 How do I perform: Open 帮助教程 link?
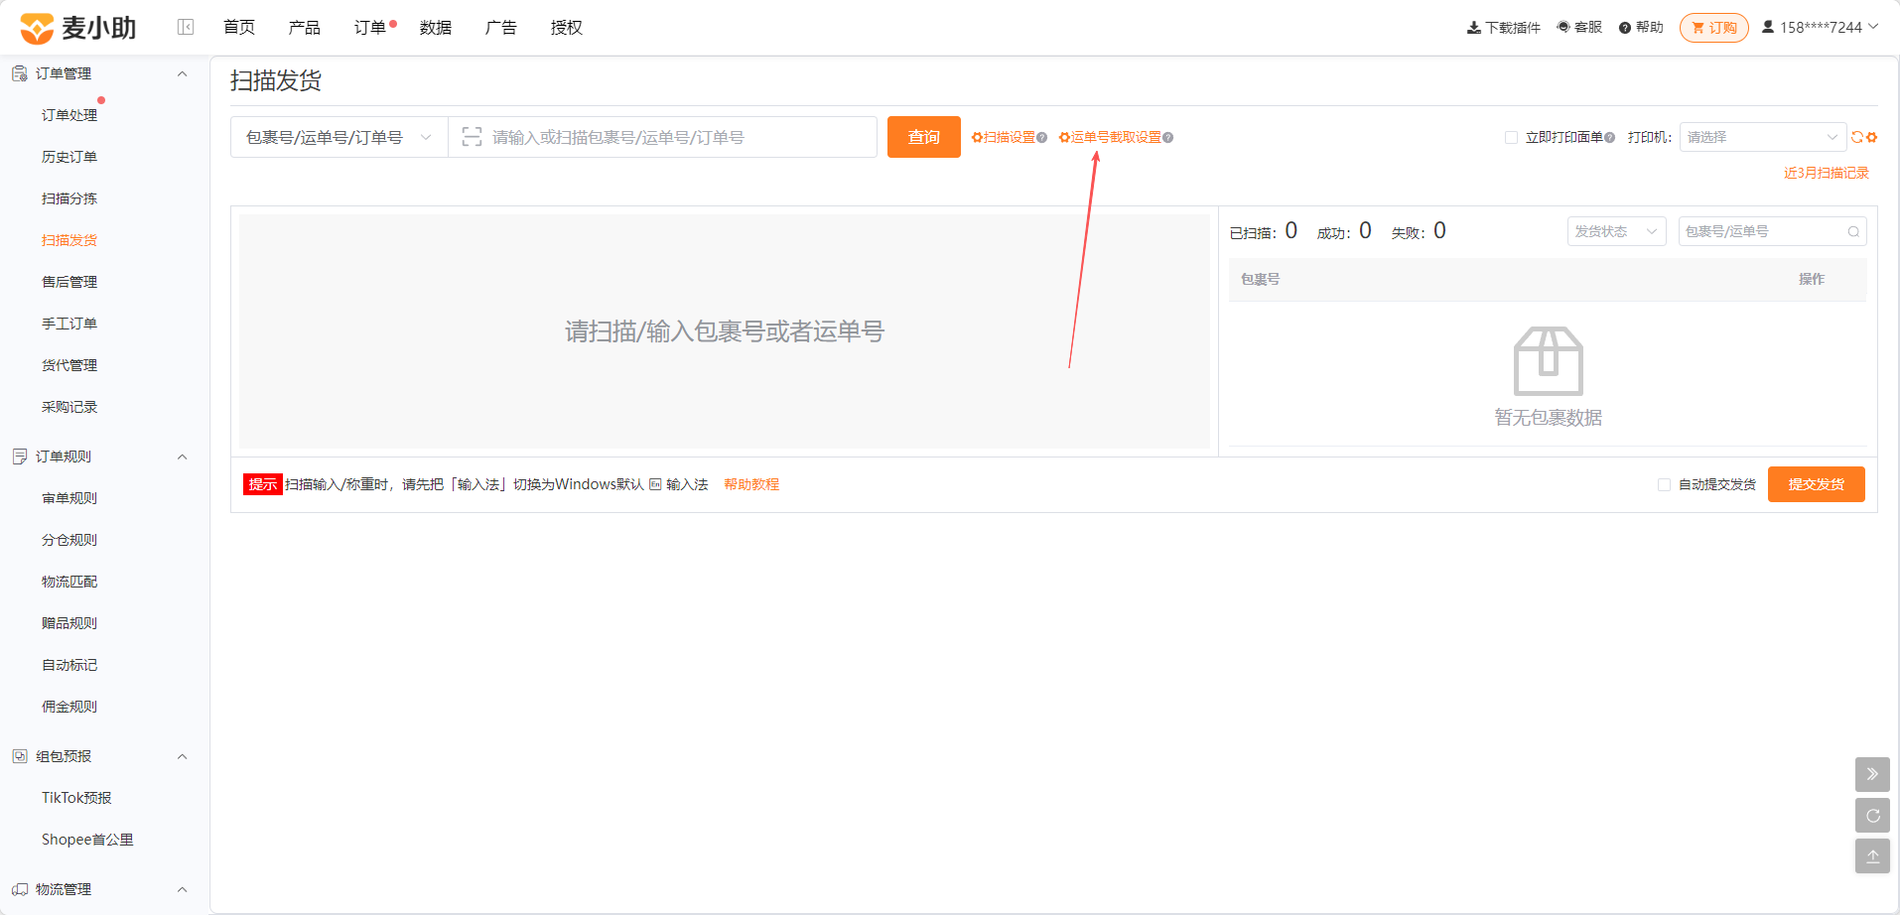751,484
